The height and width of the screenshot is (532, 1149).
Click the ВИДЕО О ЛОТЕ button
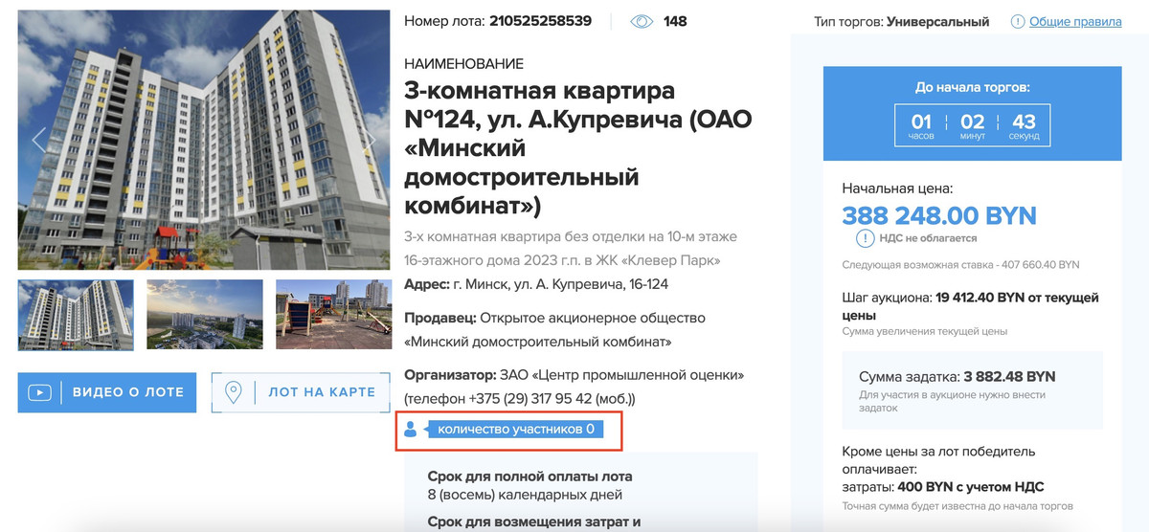tap(107, 392)
